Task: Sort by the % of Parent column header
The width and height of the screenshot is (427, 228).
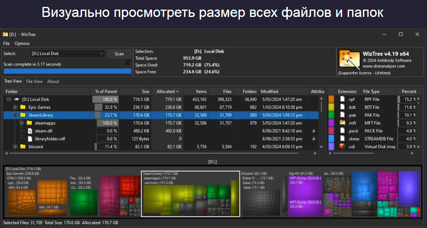Action: click(105, 92)
